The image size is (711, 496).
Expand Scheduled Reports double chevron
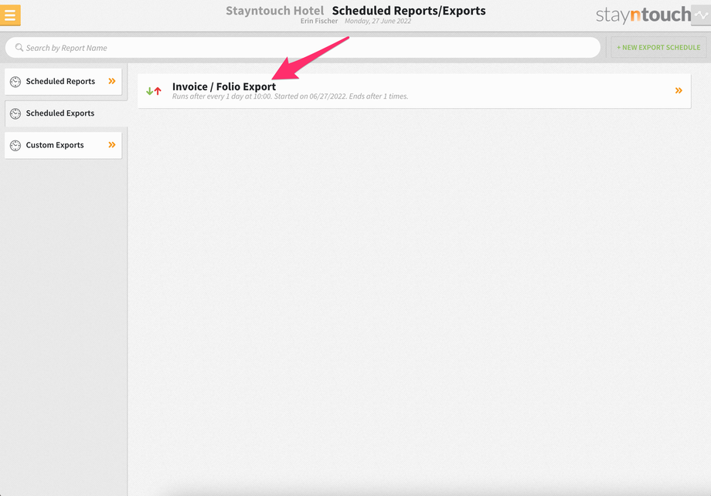112,81
